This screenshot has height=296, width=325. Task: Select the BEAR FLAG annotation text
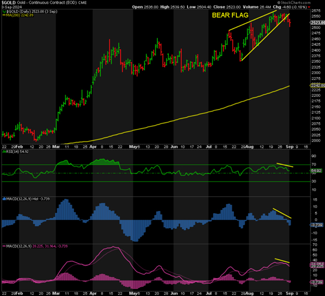(228, 16)
